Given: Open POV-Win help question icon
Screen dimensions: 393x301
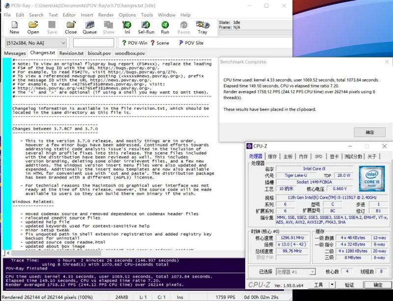Looking at the screenshot, I should click(124, 43).
